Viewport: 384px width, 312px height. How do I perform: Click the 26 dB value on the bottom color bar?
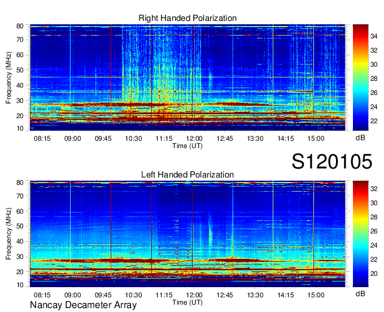[x=374, y=231]
